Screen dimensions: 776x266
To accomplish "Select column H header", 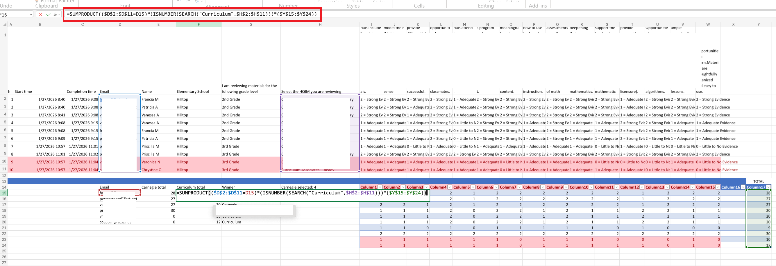I will tap(320, 24).
